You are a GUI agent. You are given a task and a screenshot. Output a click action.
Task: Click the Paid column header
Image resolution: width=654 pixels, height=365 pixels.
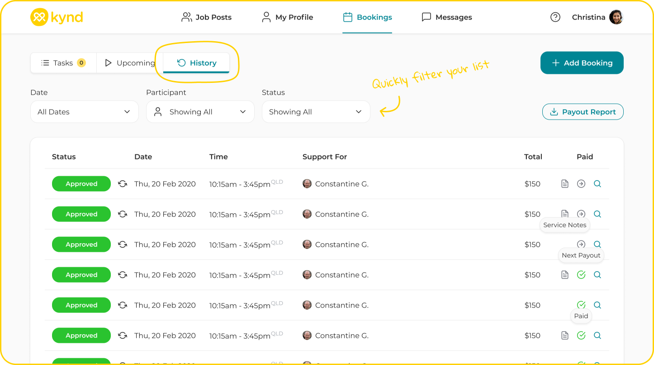[x=585, y=157]
